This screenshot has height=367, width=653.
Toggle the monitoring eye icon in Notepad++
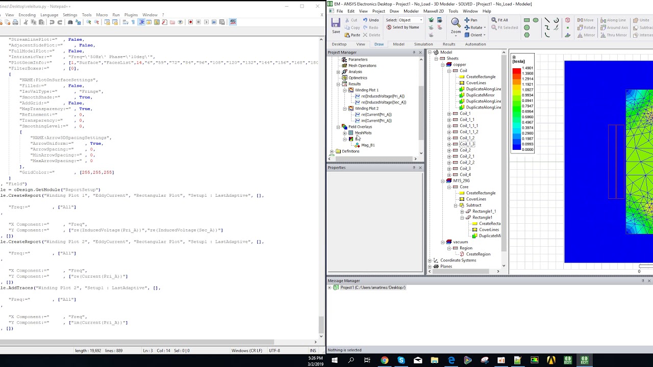click(180, 22)
